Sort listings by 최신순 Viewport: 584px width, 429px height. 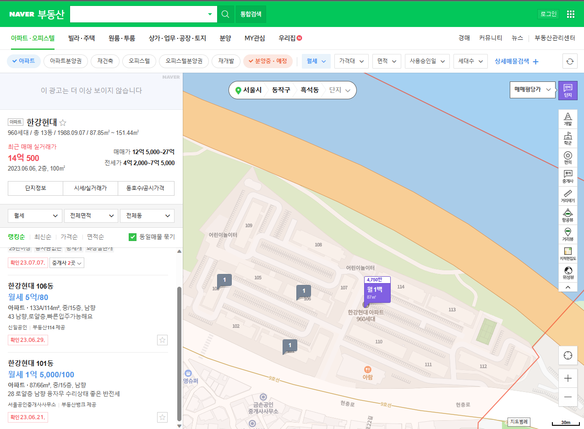coord(44,237)
